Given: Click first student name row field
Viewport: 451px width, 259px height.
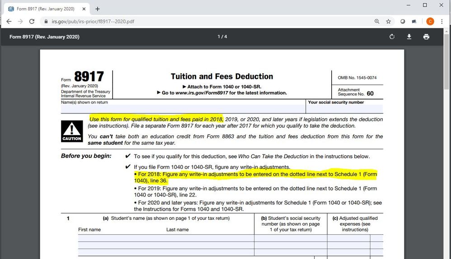Looking at the screenshot, I should (x=166, y=238).
